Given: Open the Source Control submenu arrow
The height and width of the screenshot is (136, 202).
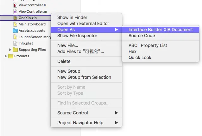Looking at the screenshot, I should pyautogui.click(x=117, y=113).
